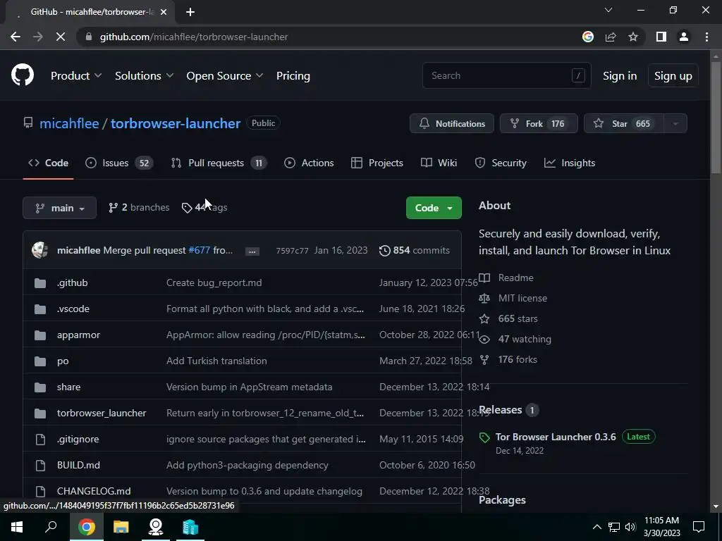The height and width of the screenshot is (541, 722).
Task: View the 2 branches
Action: (x=139, y=208)
